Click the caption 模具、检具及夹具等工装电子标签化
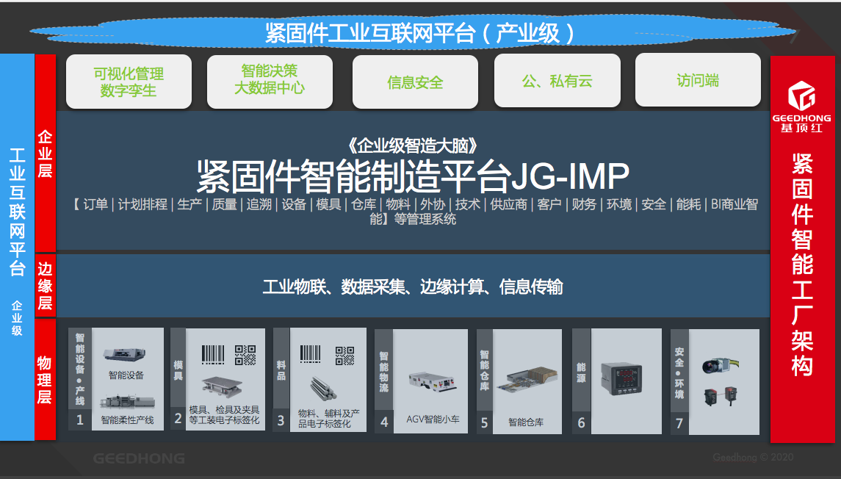This screenshot has height=479, width=841. coord(224,414)
